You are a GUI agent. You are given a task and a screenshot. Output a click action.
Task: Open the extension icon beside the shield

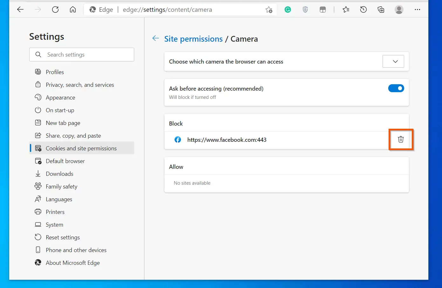click(323, 10)
